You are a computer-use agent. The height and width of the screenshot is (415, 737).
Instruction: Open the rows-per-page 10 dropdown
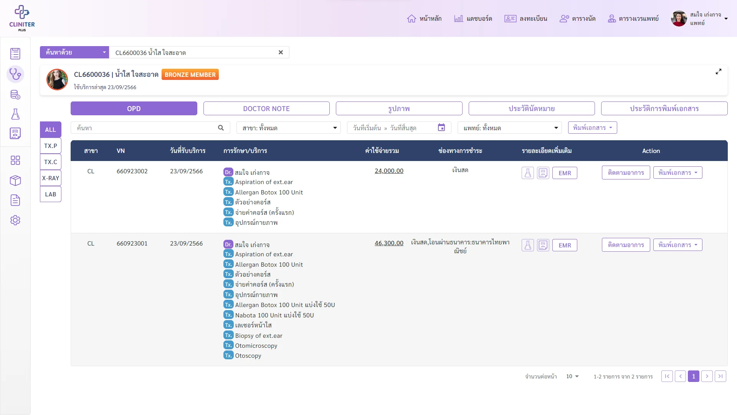572,377
